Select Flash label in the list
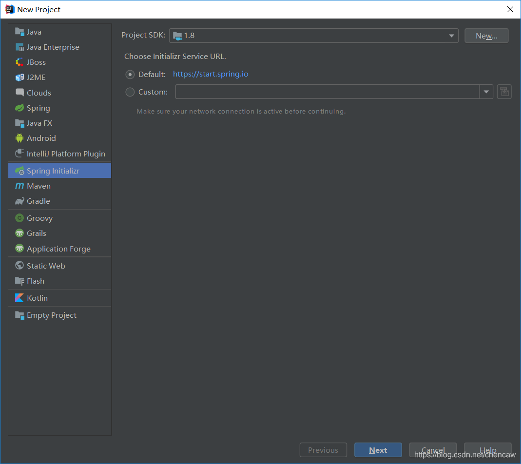The image size is (521, 464). click(35, 281)
